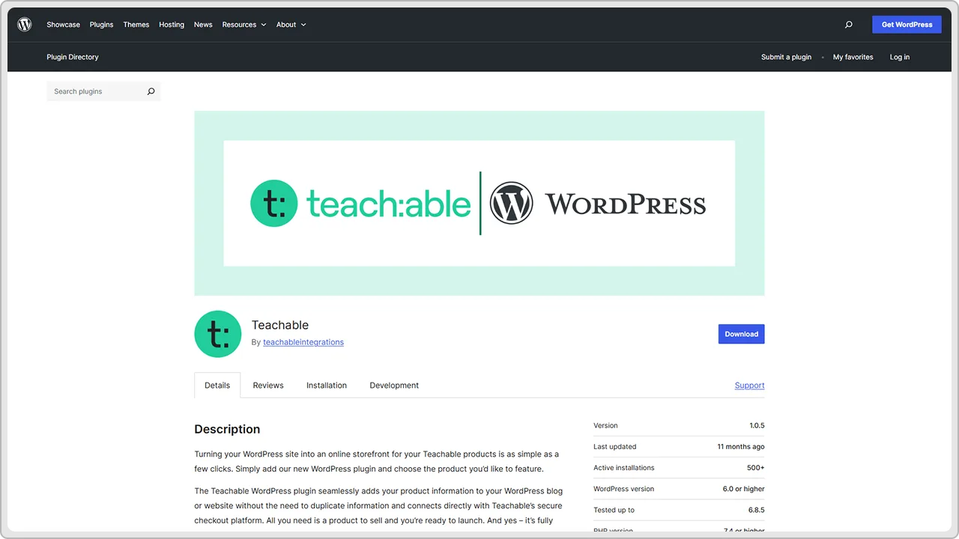This screenshot has width=959, height=539.
Task: Open the site search magnifier icon
Action: pos(849,25)
